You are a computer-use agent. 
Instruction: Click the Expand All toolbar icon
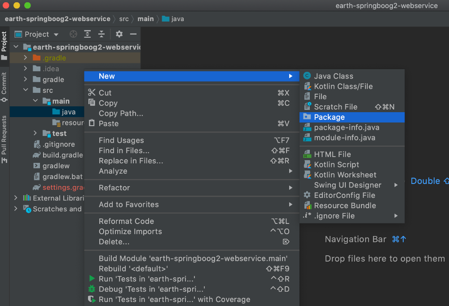88,34
